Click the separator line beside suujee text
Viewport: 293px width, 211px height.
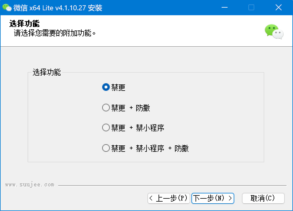172,186
